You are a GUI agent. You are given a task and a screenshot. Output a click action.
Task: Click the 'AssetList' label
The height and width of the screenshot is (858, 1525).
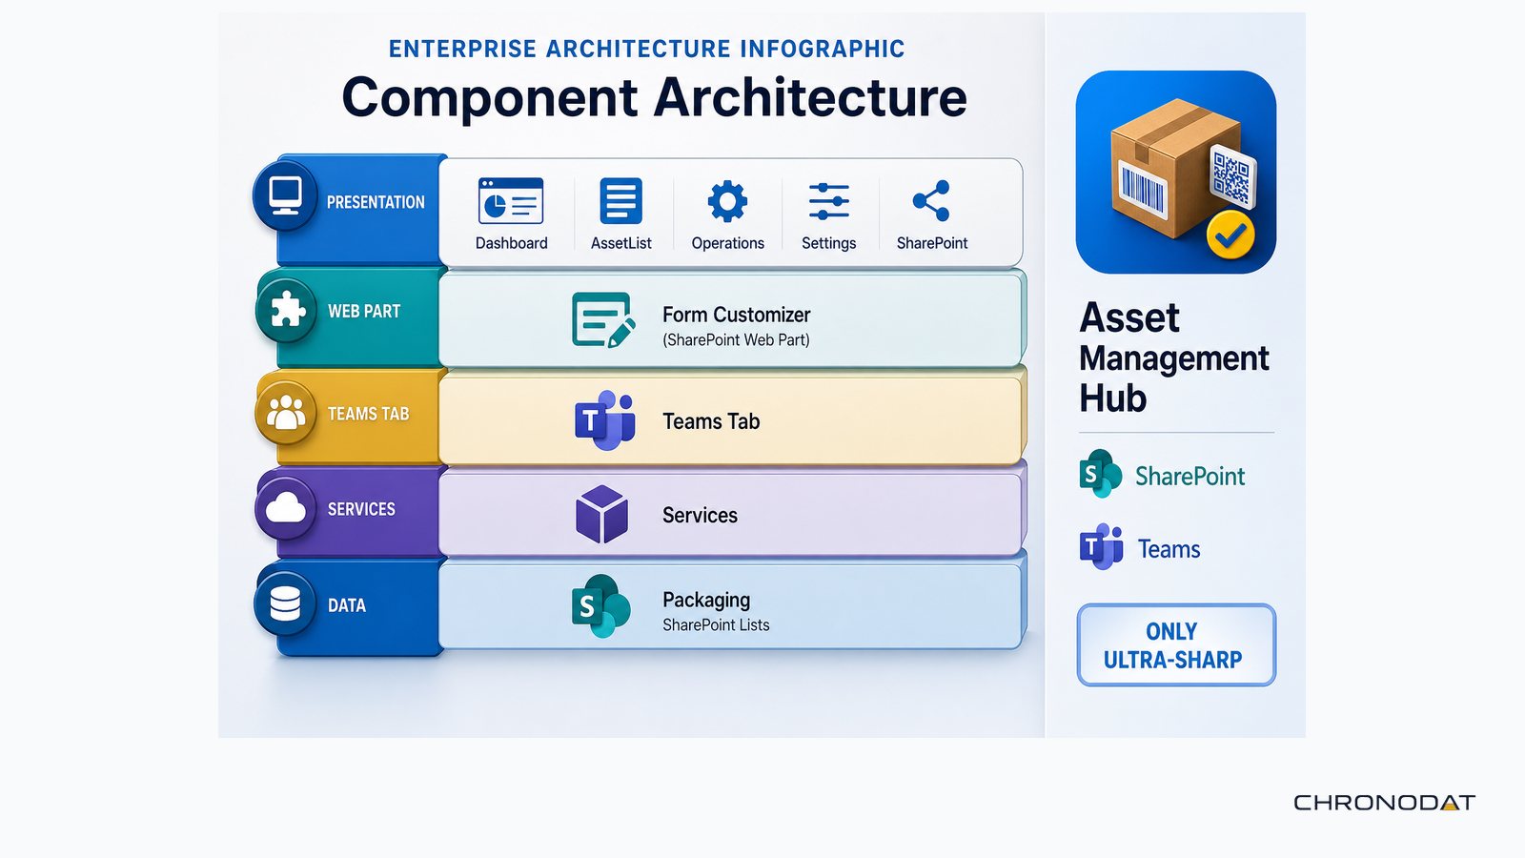click(x=621, y=243)
